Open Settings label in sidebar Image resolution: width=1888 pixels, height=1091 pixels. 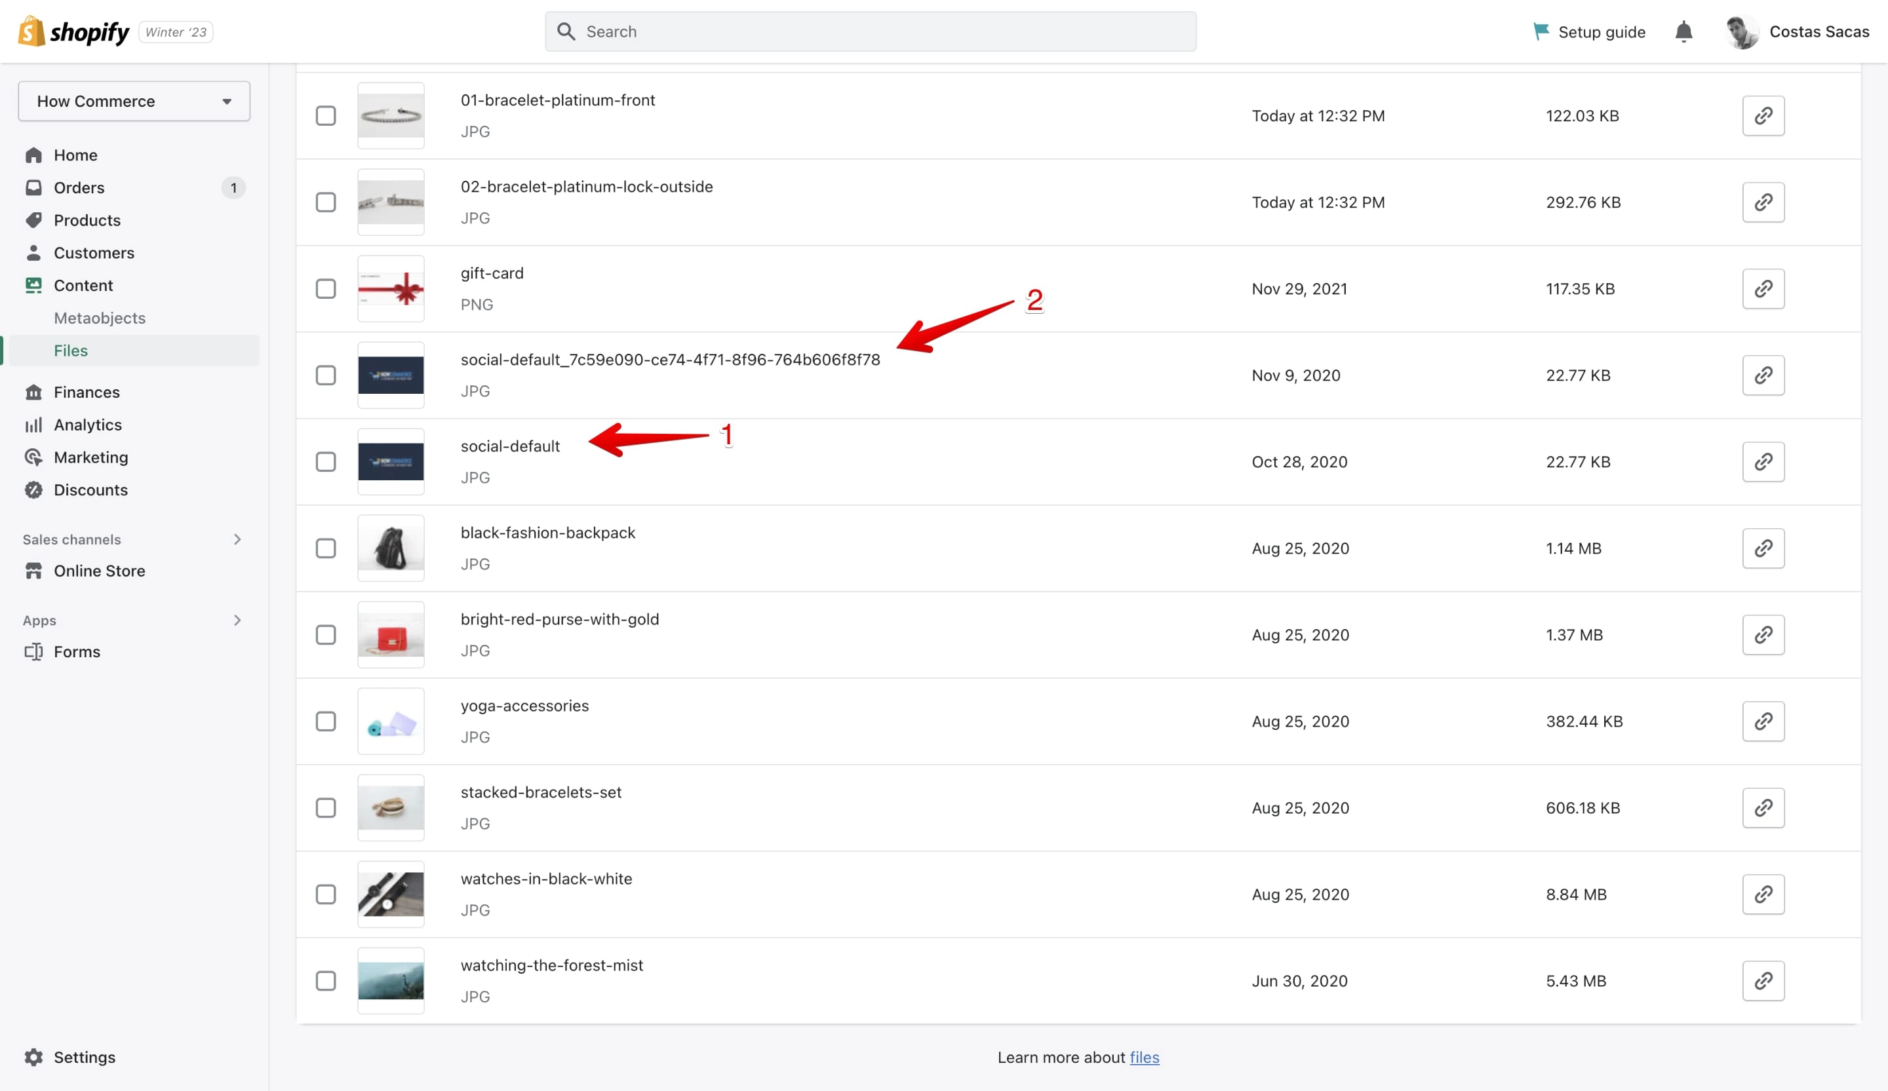(x=85, y=1056)
